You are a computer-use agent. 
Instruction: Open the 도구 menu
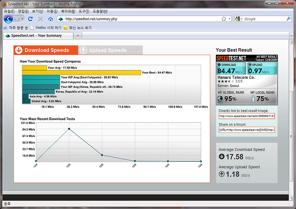pyautogui.click(x=84, y=11)
